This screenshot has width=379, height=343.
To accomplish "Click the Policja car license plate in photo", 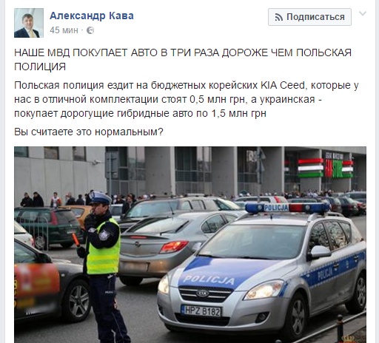I will coord(201,311).
